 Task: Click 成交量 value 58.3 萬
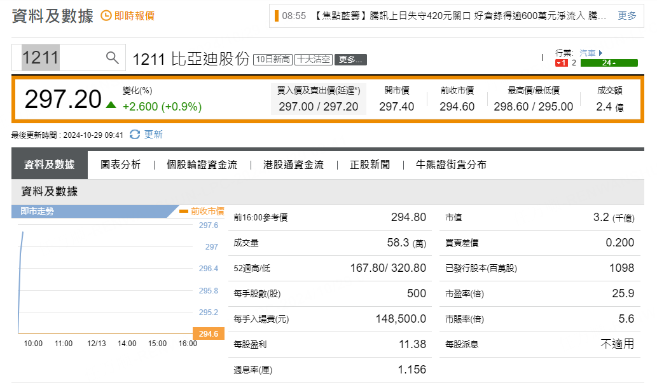[406, 243]
